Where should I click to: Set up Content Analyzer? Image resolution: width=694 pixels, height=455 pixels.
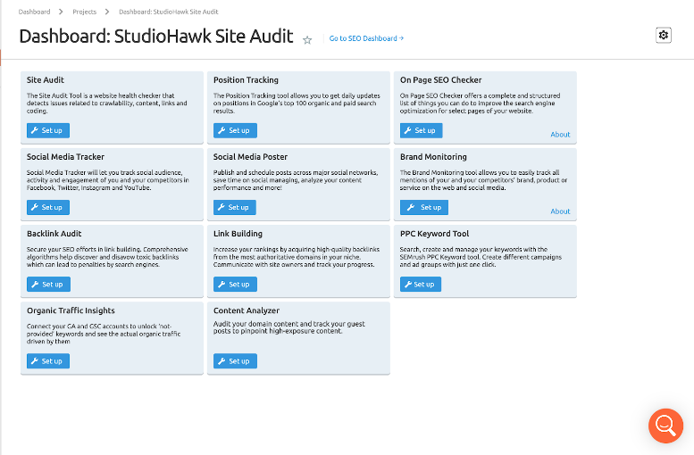235,360
